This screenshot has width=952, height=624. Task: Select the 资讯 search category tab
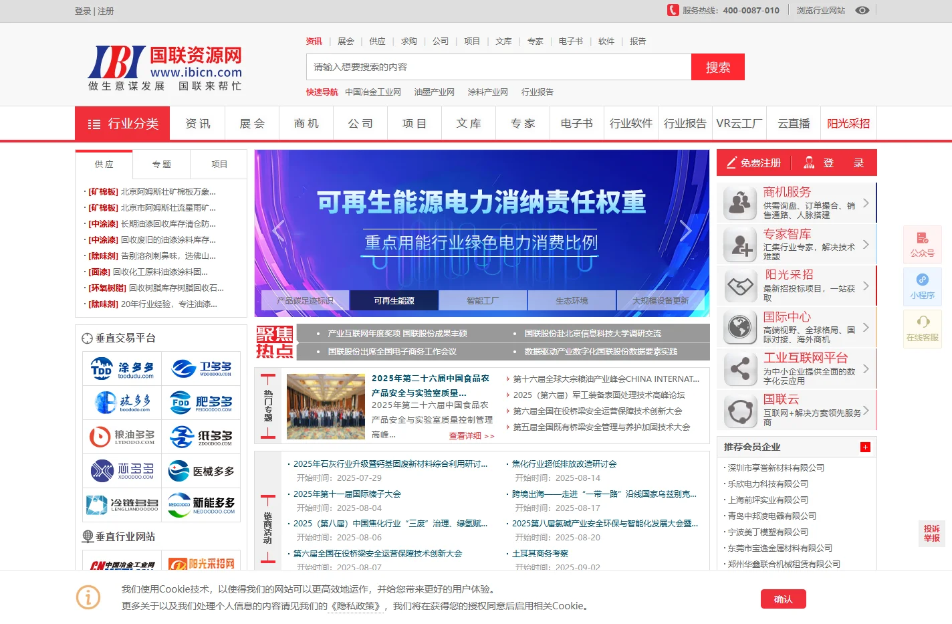(x=314, y=41)
